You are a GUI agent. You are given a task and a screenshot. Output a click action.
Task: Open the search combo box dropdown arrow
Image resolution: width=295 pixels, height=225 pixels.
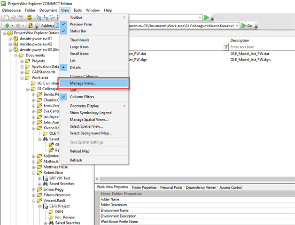coord(200,18)
